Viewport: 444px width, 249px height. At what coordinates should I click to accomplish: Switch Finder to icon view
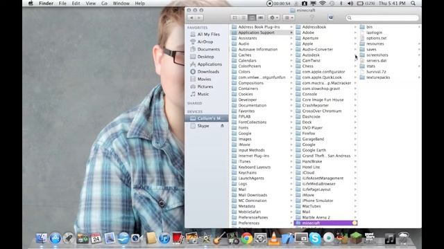(234, 18)
